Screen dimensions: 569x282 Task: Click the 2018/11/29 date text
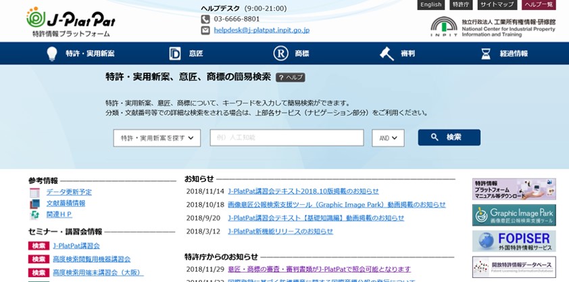point(205,269)
